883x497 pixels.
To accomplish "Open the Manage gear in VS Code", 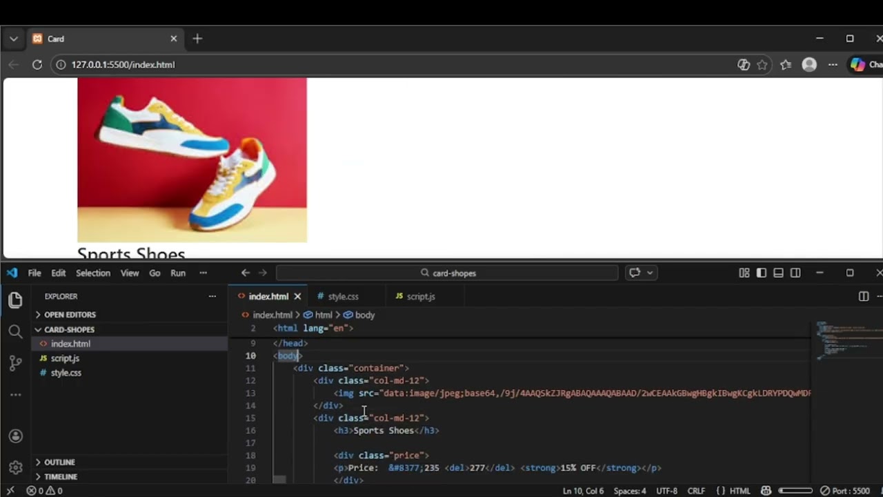I will [15, 467].
